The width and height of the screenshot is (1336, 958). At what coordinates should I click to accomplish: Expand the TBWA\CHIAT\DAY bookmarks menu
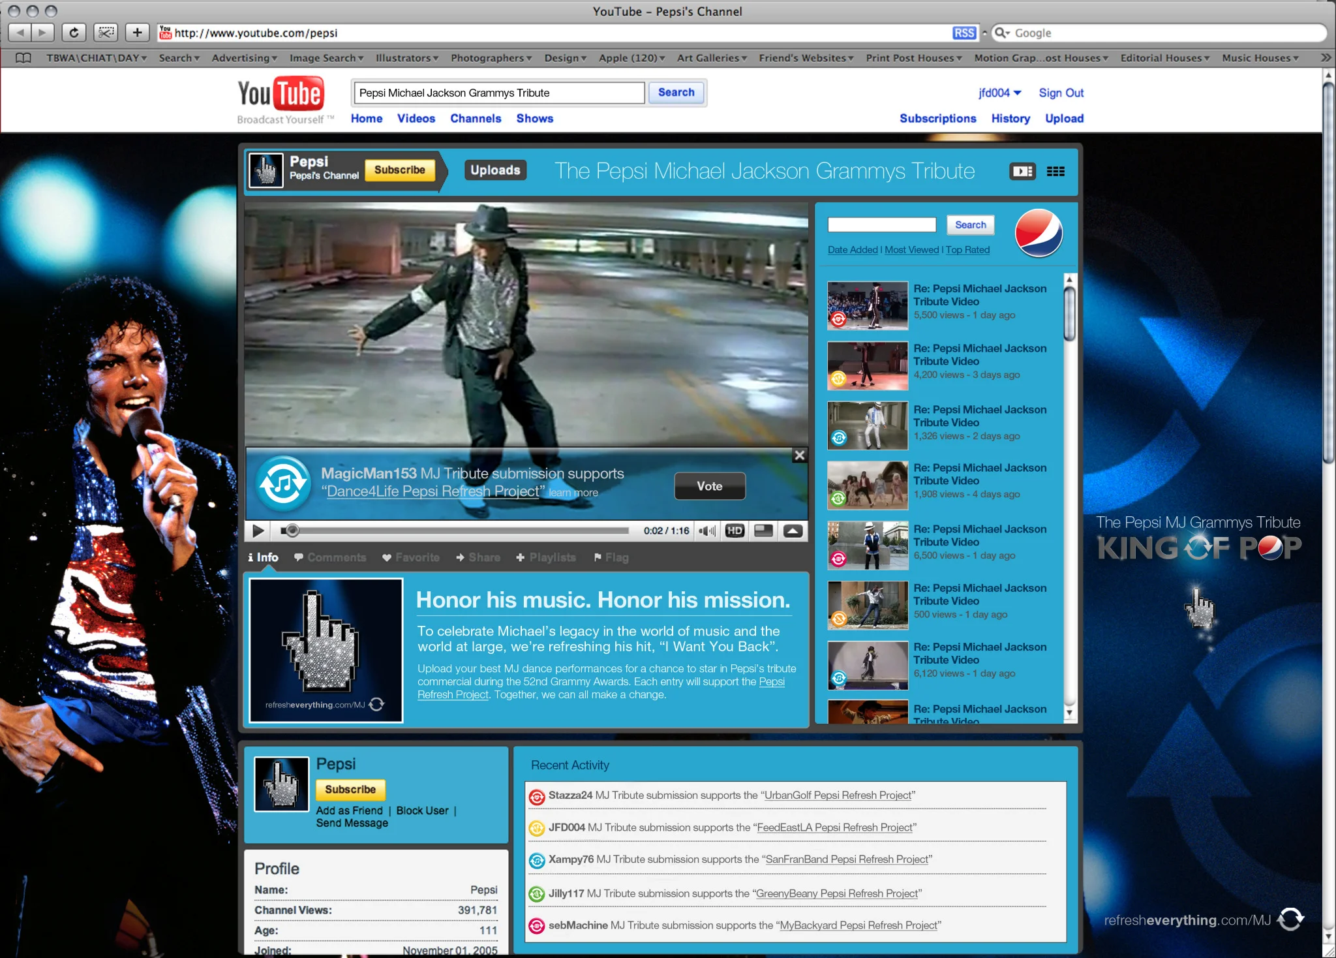pos(96,58)
